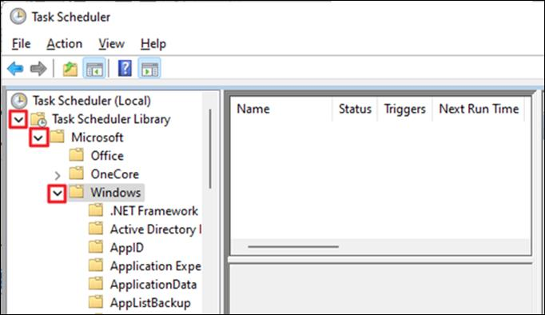The image size is (545, 315).
Task: Click the AppID folder icon
Action: tap(96, 247)
